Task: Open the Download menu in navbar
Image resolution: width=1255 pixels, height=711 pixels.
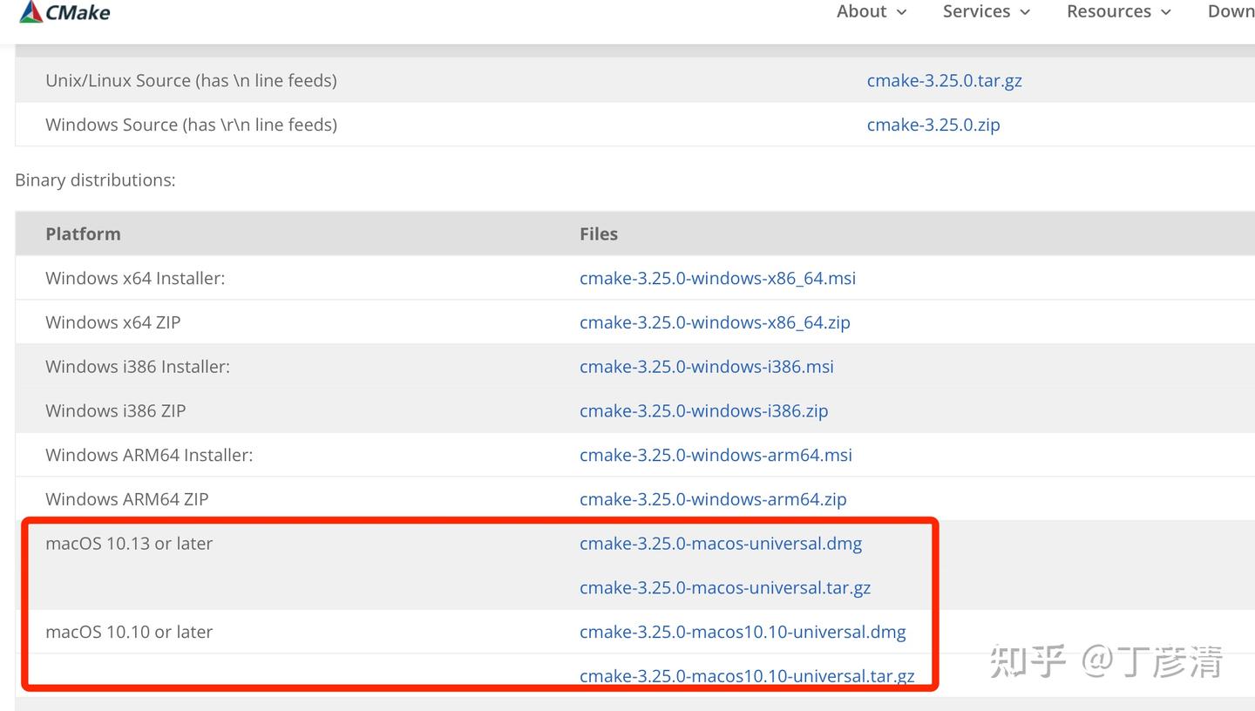Action: tap(1231, 11)
